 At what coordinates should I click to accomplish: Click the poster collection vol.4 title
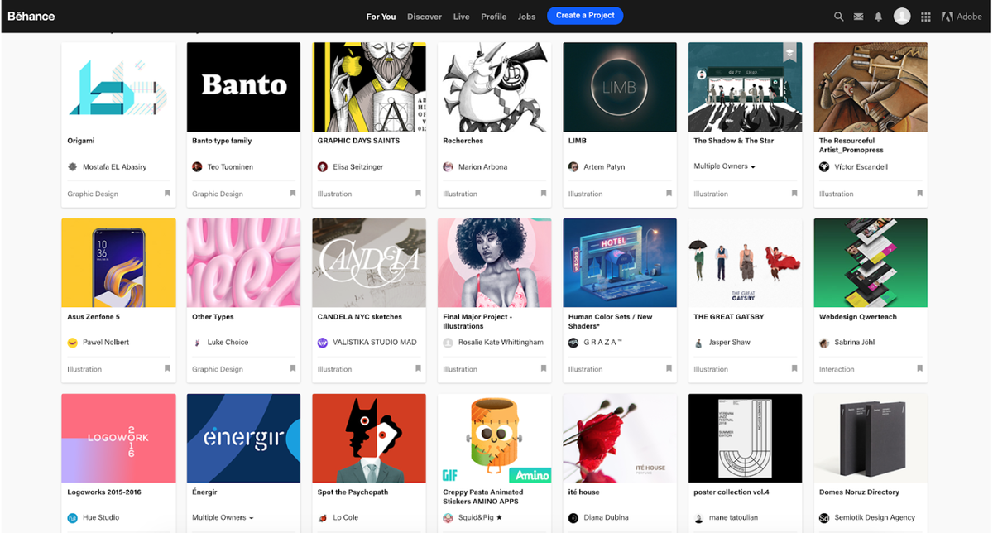731,492
